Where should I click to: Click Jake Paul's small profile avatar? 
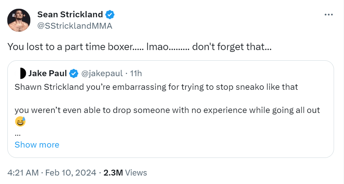click(x=22, y=74)
